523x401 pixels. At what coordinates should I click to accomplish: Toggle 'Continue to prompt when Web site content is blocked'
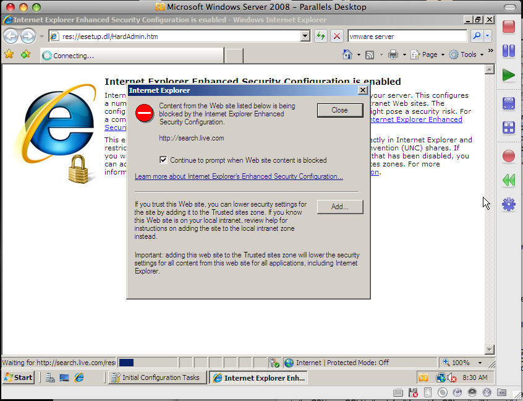pyautogui.click(x=163, y=160)
